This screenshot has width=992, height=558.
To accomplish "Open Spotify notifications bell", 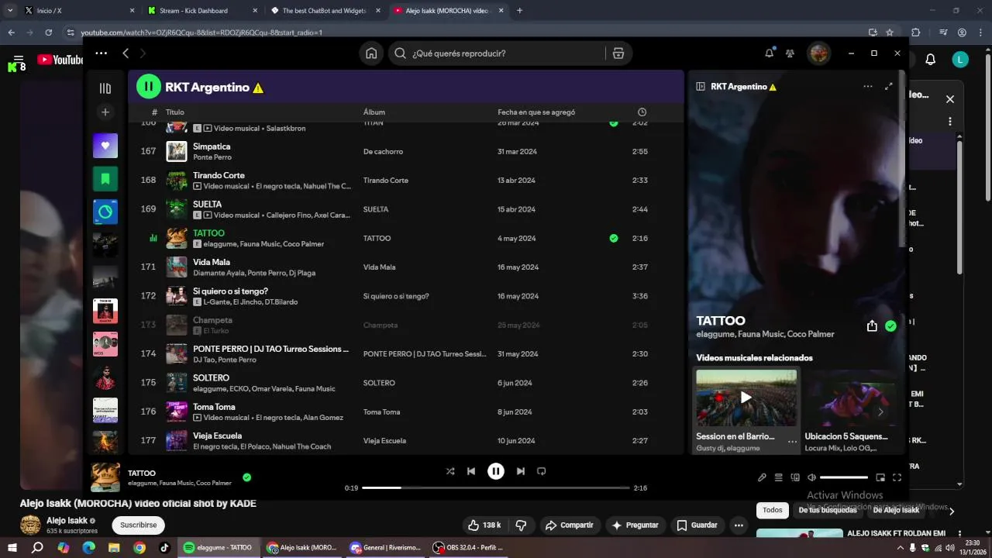I will coord(769,53).
